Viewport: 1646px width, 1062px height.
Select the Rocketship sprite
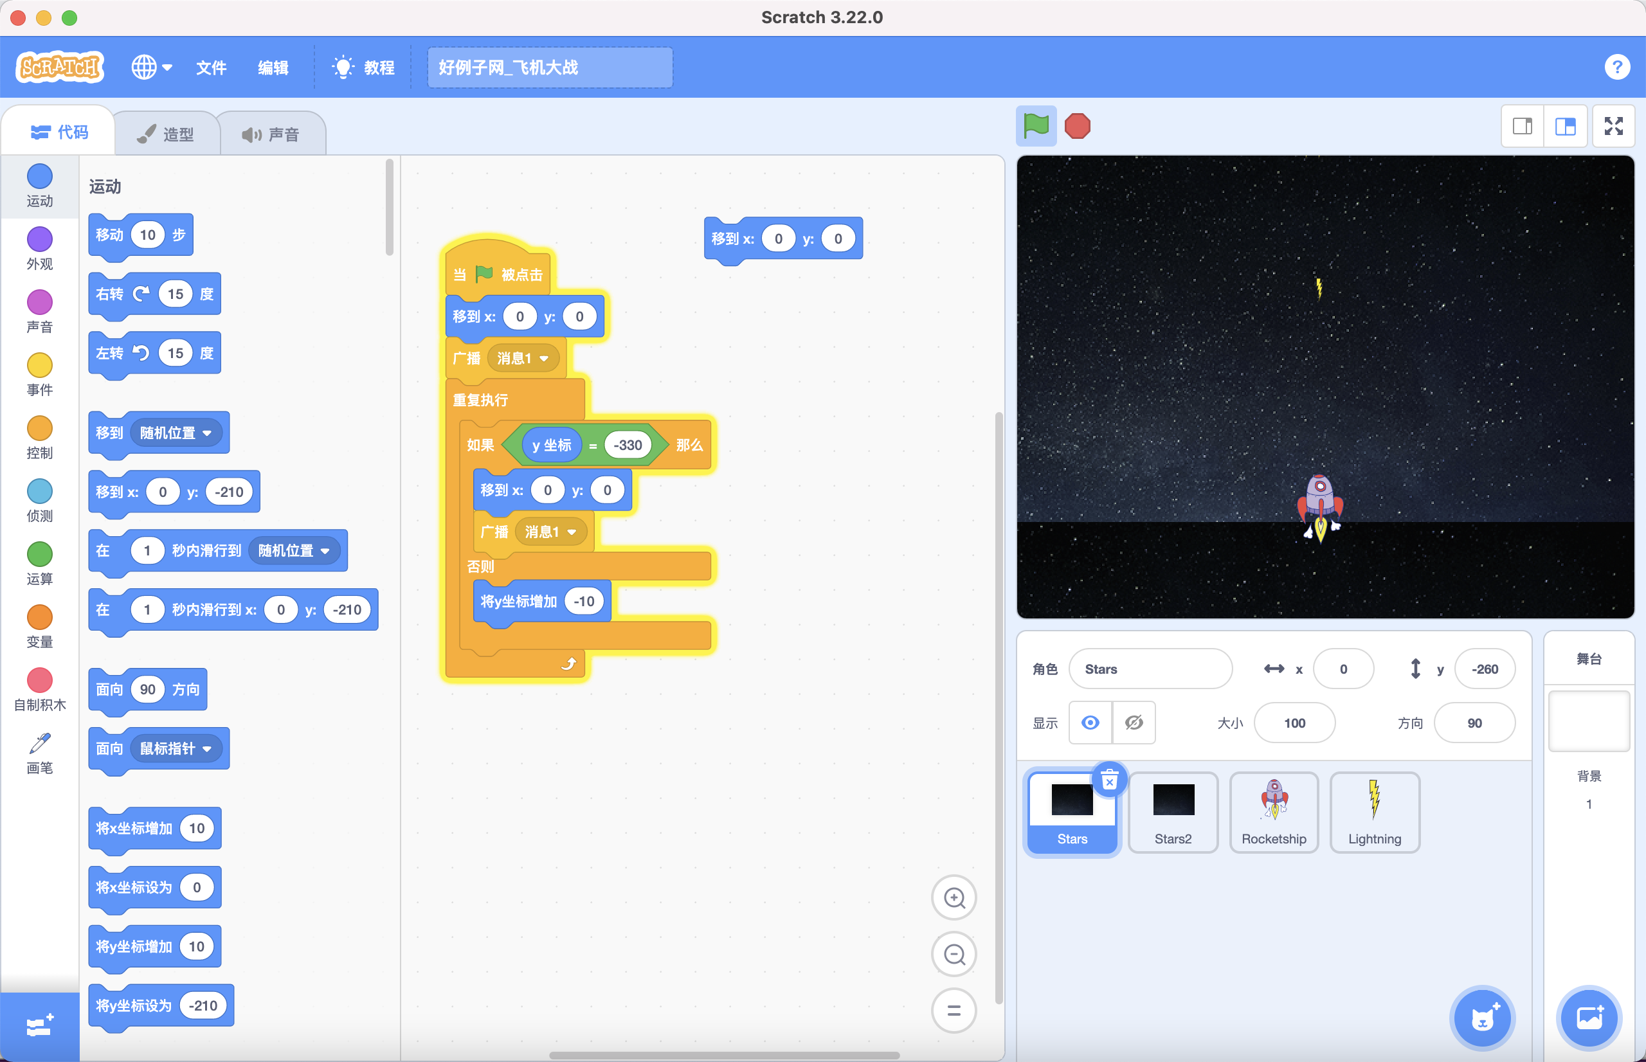pos(1274,813)
